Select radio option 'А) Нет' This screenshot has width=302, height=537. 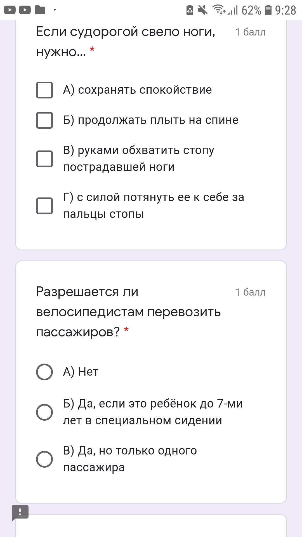pyautogui.click(x=44, y=372)
